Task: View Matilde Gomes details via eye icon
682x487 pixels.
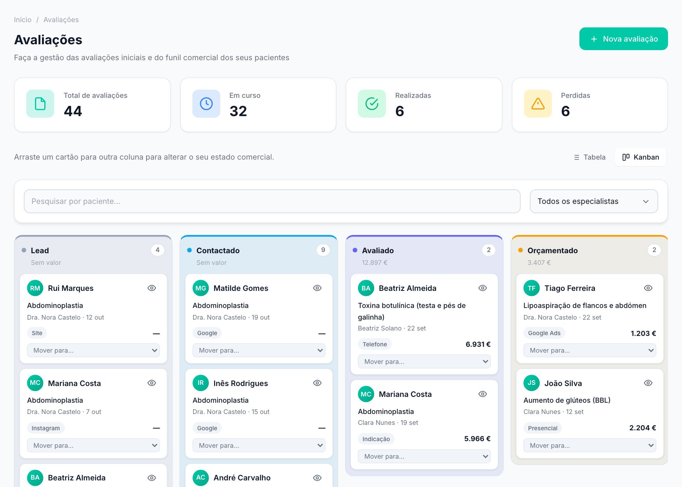Action: 317,288
